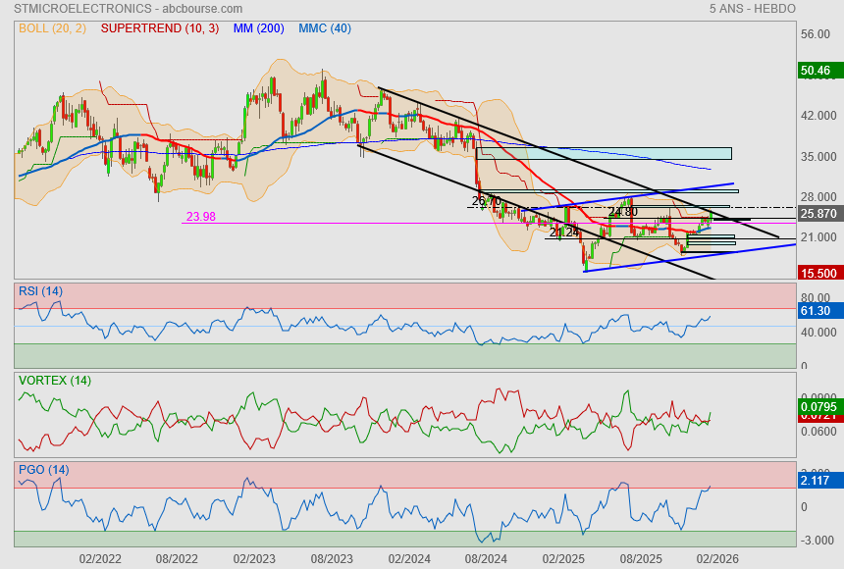This screenshot has width=844, height=569.
Task: Select the 08/2025 date axis label
Action: coord(640,557)
